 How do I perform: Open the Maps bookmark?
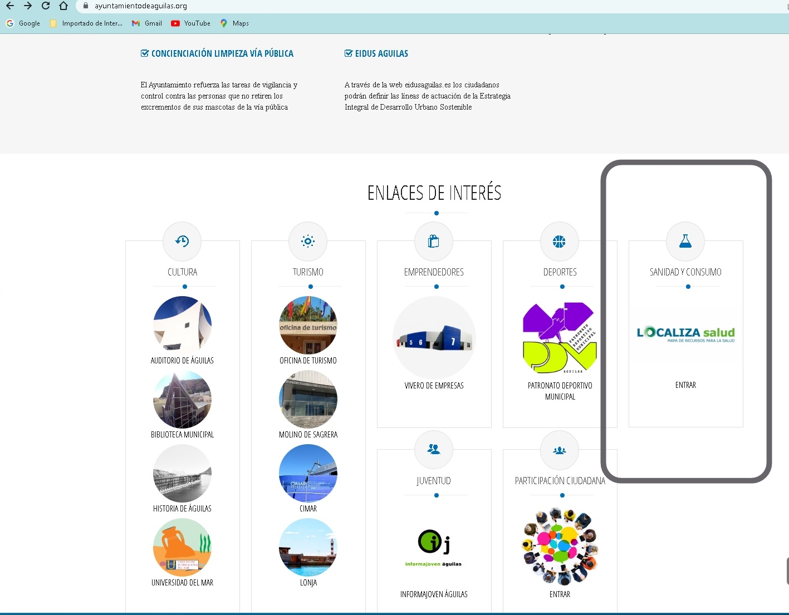point(224,23)
